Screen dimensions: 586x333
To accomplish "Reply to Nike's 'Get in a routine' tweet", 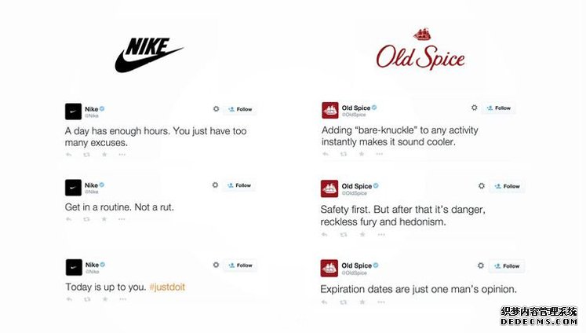I will (x=69, y=219).
